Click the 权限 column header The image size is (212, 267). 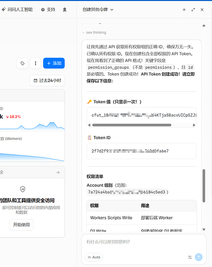(94, 206)
